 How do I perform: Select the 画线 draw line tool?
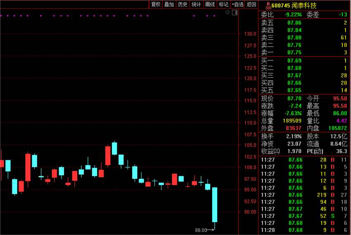point(210,4)
